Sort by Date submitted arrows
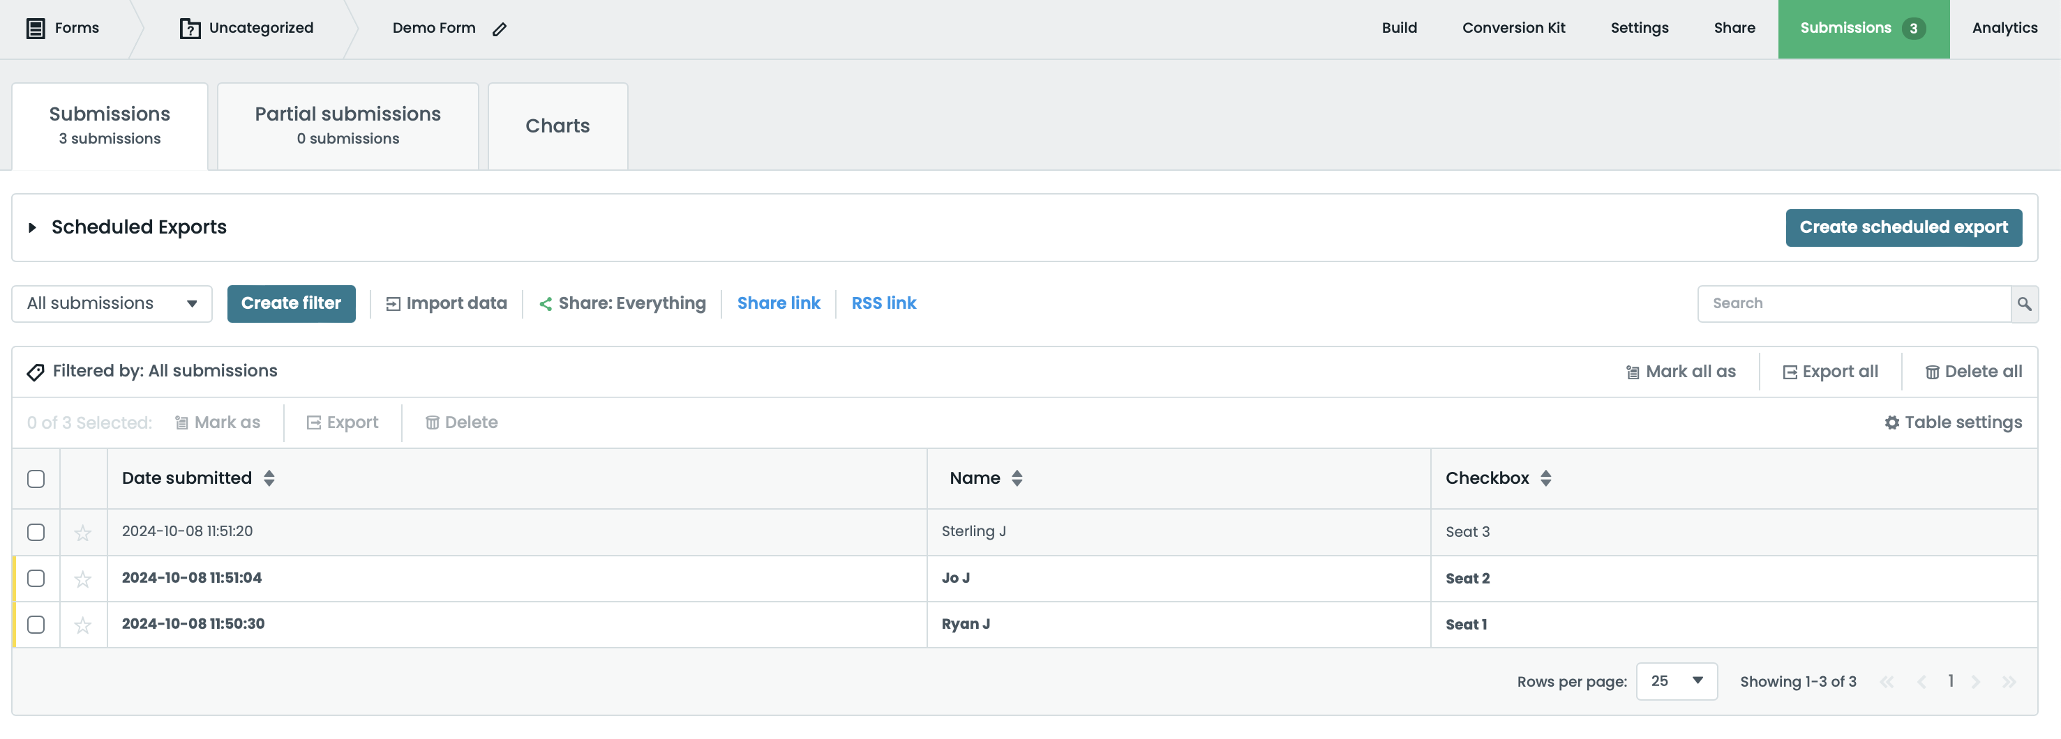 click(x=269, y=478)
